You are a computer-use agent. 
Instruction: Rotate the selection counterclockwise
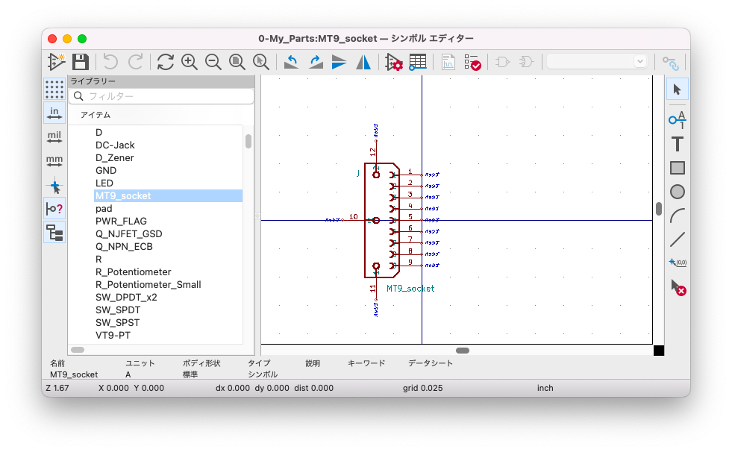(291, 62)
